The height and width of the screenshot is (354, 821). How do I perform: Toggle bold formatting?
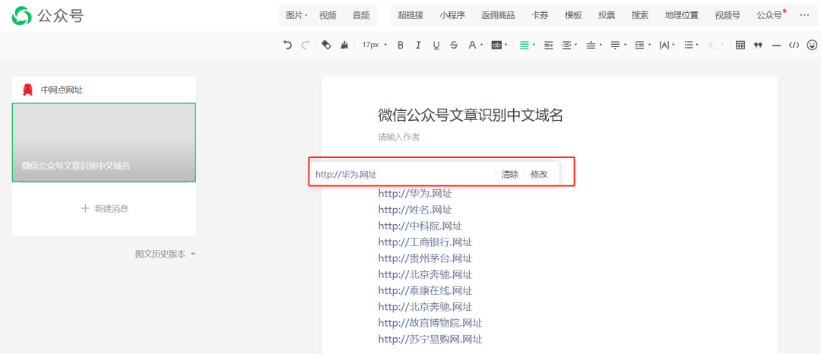pos(401,45)
